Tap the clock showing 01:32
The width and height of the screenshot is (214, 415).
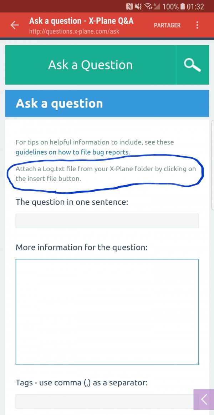point(195,6)
